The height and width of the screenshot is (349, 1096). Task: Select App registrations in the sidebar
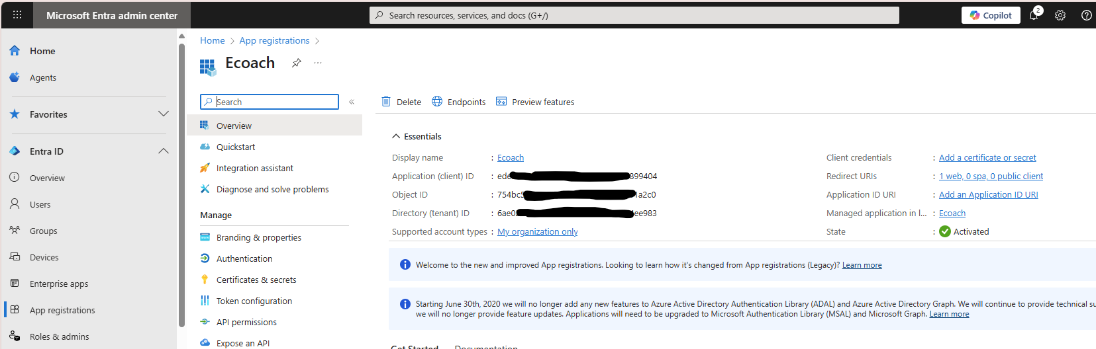[x=62, y=310]
